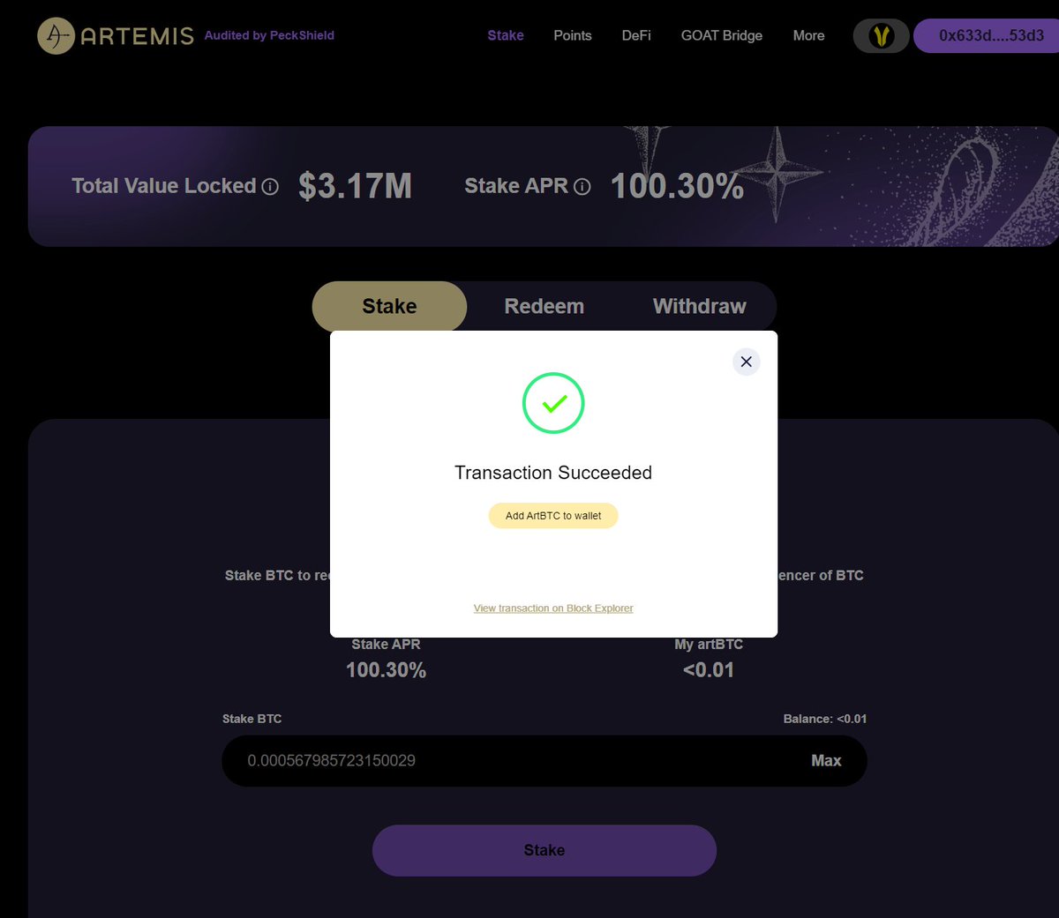
Task: Switch to the Redeem tab
Action: 545,306
